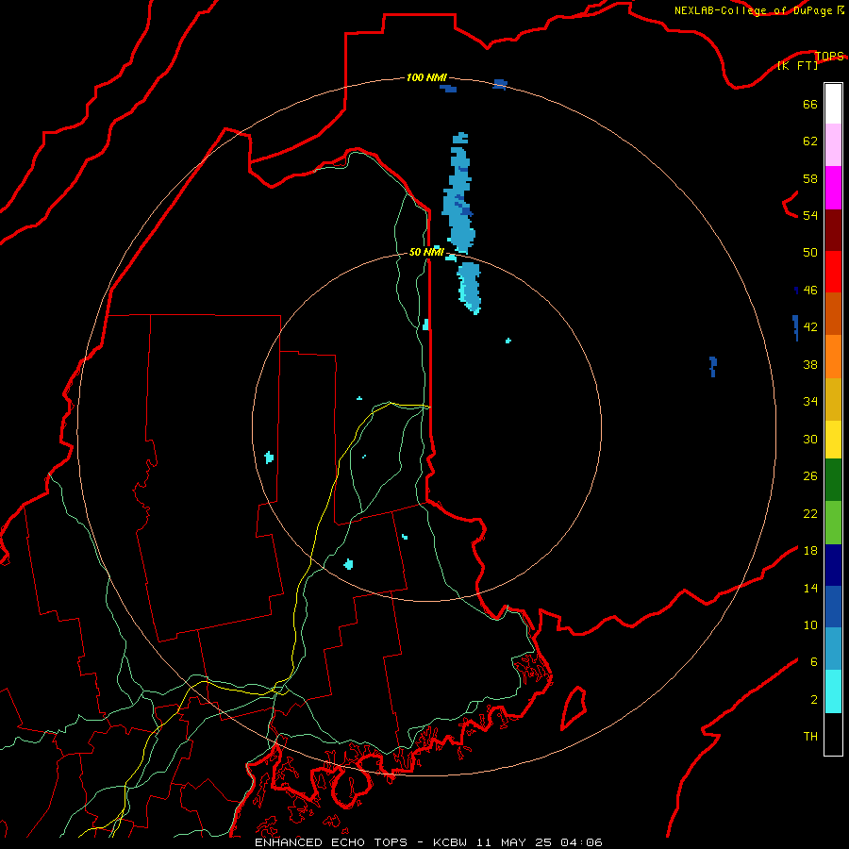The height and width of the screenshot is (849, 849).
Task: Click the island outline off the southeast coast
Action: (x=574, y=707)
